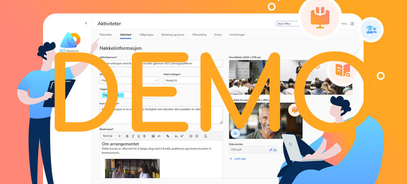Click the Aktiviteter page title
The height and width of the screenshot is (184, 407).
point(109,24)
